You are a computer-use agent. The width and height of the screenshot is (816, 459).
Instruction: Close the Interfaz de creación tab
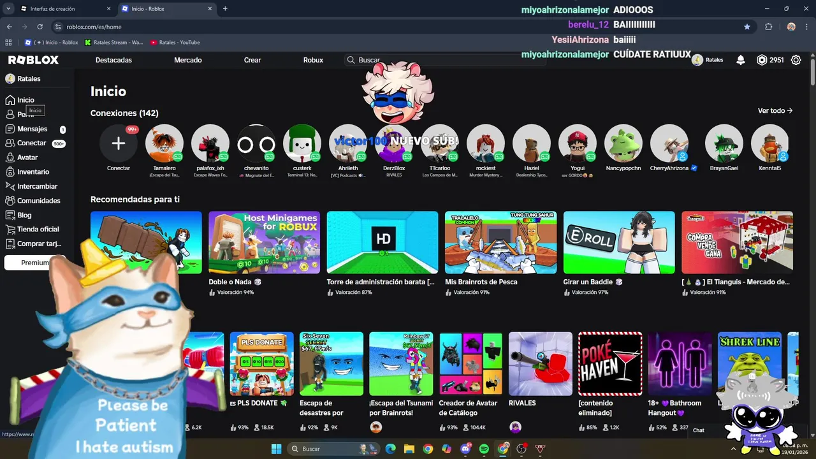pyautogui.click(x=109, y=9)
